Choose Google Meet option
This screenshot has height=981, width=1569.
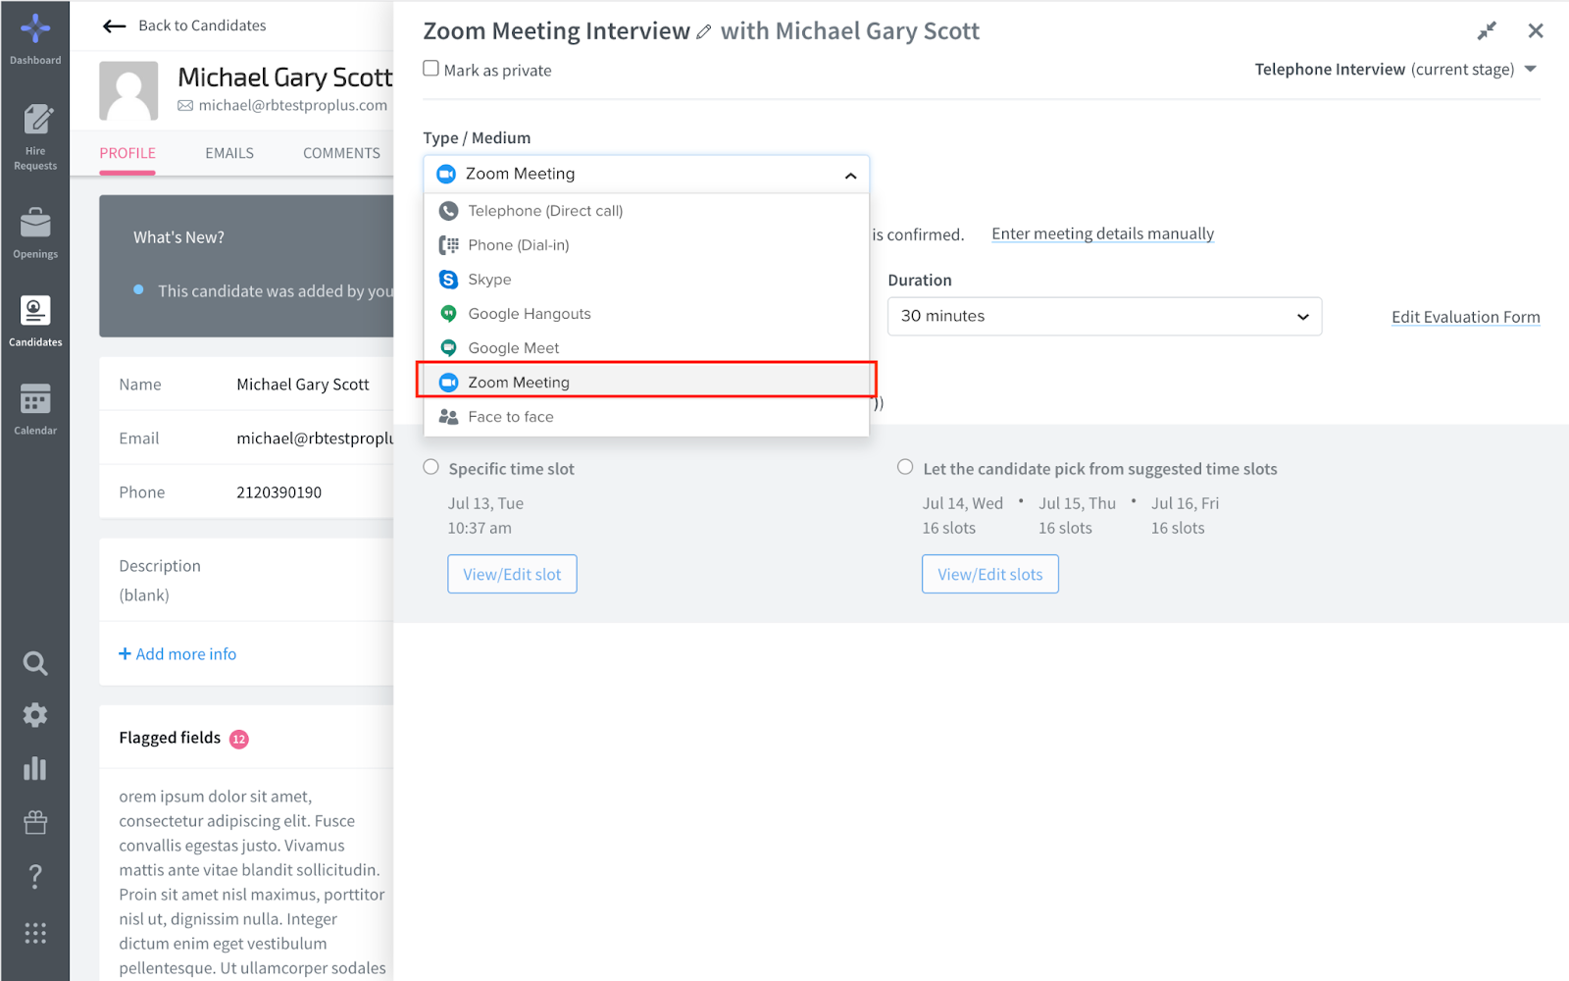[x=646, y=348]
